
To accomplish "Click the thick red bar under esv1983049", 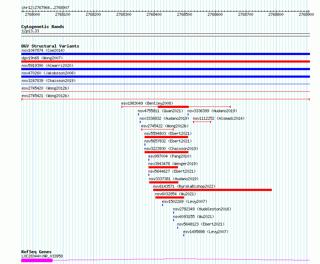I will coord(173,107).
